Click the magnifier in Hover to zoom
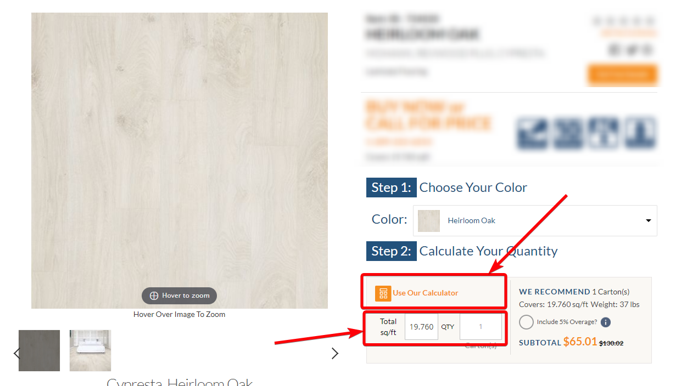This screenshot has width=698, height=386. 154,296
